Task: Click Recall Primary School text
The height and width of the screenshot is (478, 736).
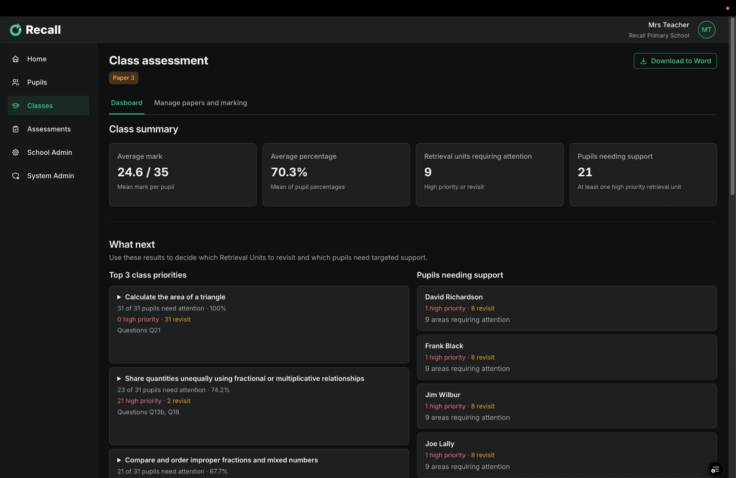Action: (x=659, y=36)
